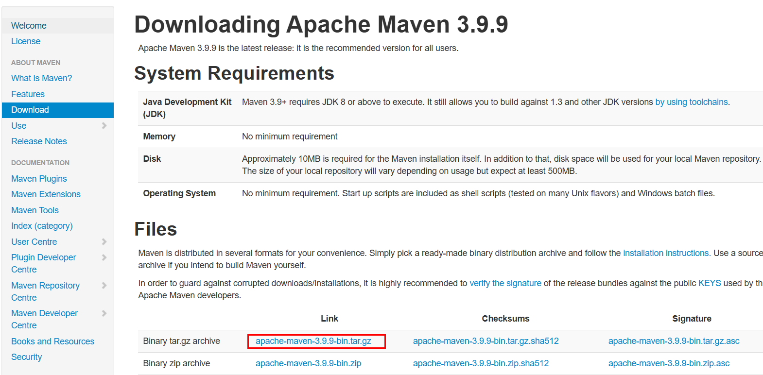
Task: Expand the Plugin Developer Centre chevron
Action: point(104,257)
